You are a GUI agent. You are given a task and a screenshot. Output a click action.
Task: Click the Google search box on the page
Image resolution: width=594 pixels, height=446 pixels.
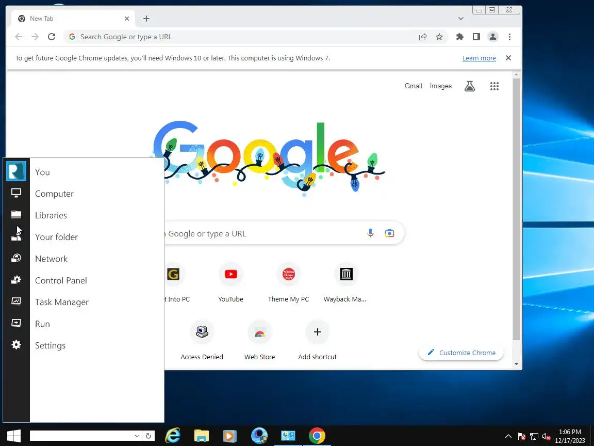(284, 233)
